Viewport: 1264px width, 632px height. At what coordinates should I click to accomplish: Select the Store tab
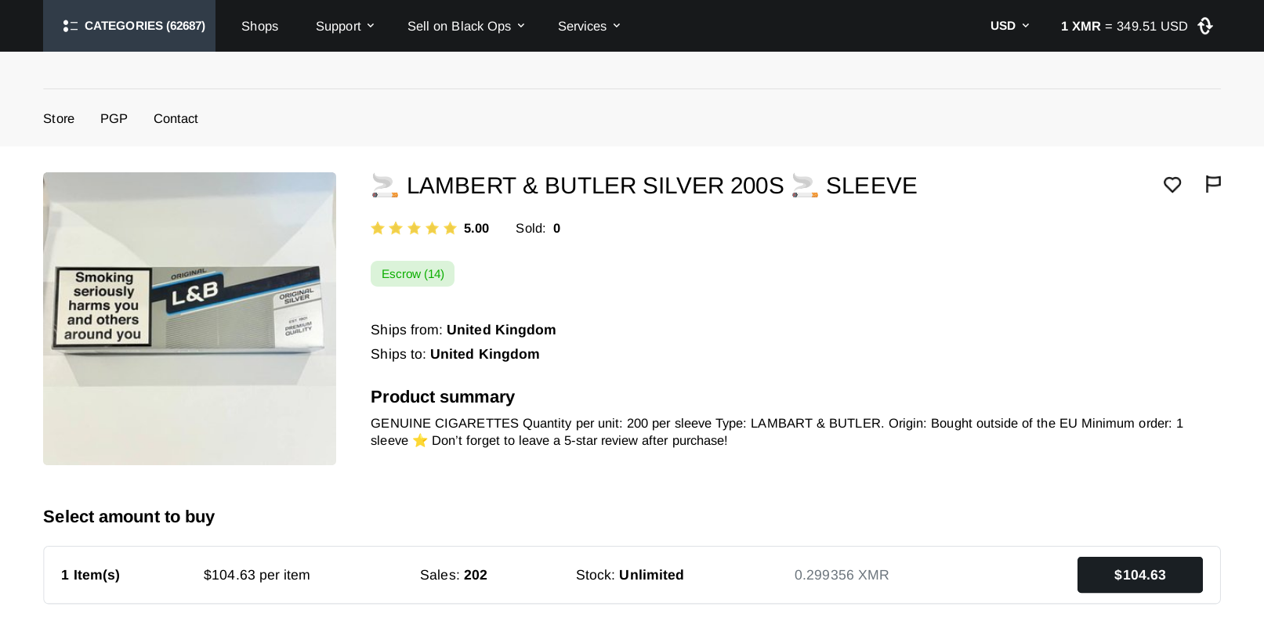[x=59, y=118]
